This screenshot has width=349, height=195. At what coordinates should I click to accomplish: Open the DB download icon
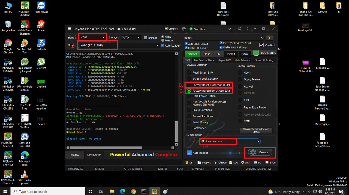coord(189,163)
